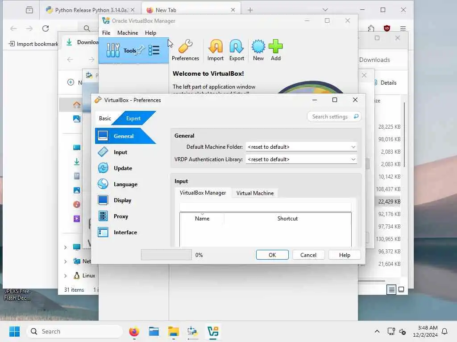Reload the Firefox page
Image resolution: width=457 pixels, height=342 pixels.
pos(46,28)
